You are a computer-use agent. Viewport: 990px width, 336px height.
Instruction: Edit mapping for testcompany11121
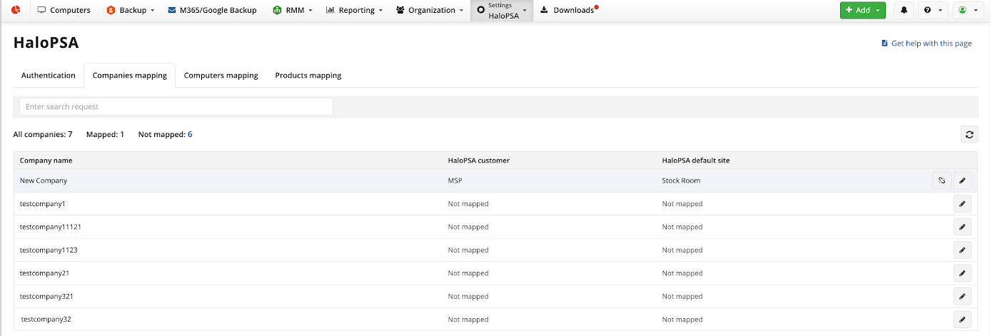coord(962,227)
